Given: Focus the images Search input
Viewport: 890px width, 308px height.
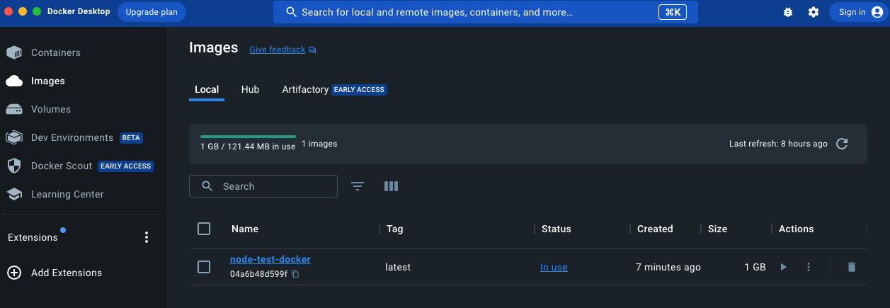Looking at the screenshot, I should click(x=263, y=186).
